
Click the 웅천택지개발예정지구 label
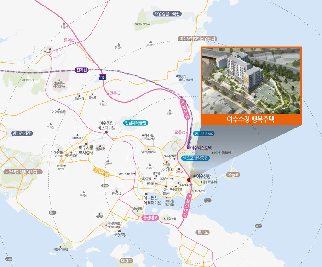[23, 172]
